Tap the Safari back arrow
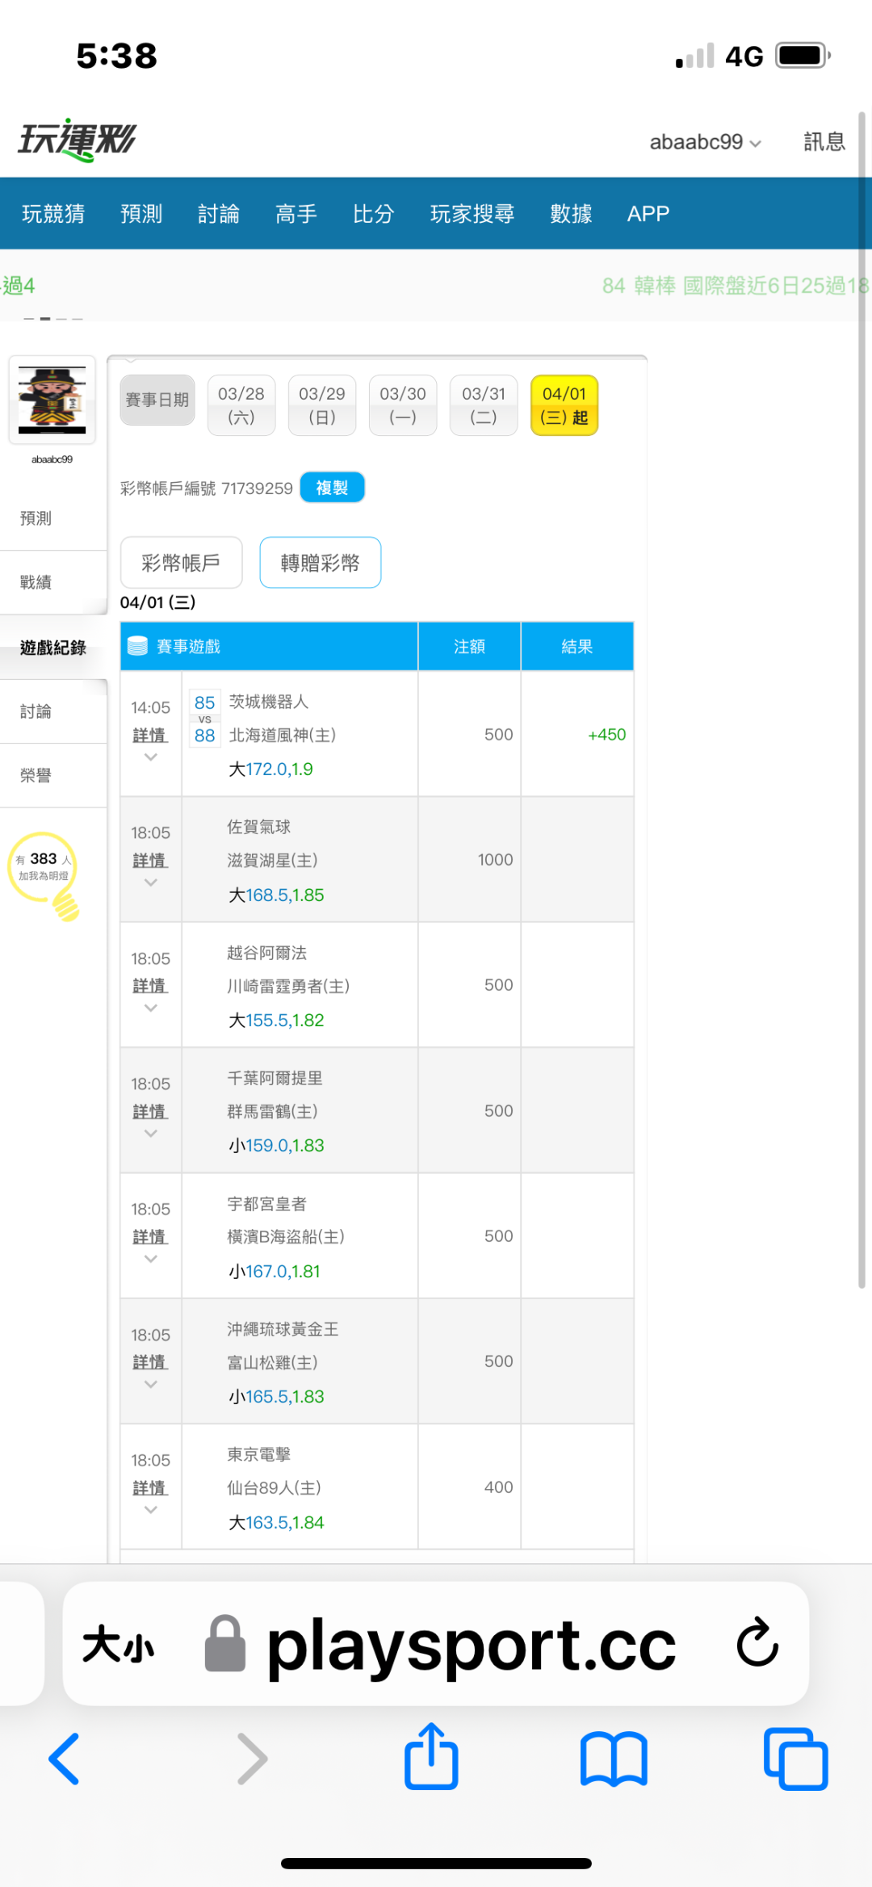The width and height of the screenshot is (872, 1887). (65, 1759)
